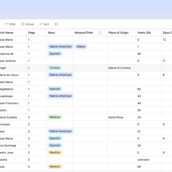Click the green Mestiza tag
Image resolution: width=172 pixels, height=172 pixels.
[x=55, y=117]
